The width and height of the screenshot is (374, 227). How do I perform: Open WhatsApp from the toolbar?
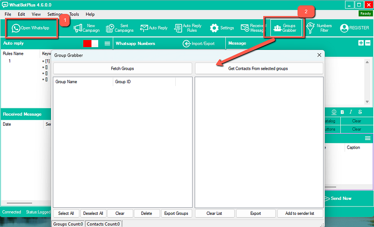31,28
